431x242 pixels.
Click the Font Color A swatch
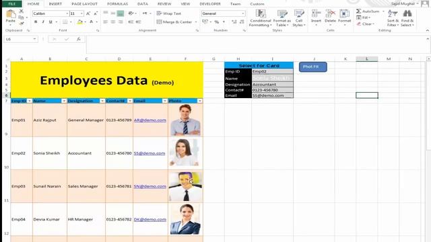coord(92,22)
